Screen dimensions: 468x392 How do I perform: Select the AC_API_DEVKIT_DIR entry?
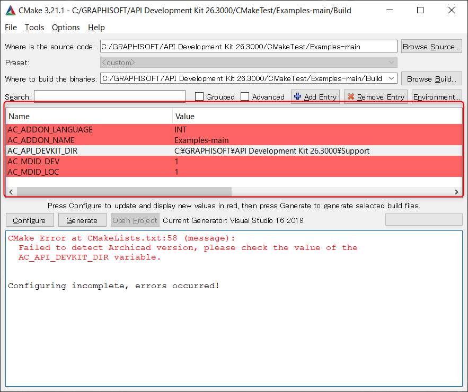coord(42,150)
